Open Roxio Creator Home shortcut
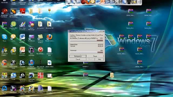This screenshot has height=97, width=173. pos(13,63)
